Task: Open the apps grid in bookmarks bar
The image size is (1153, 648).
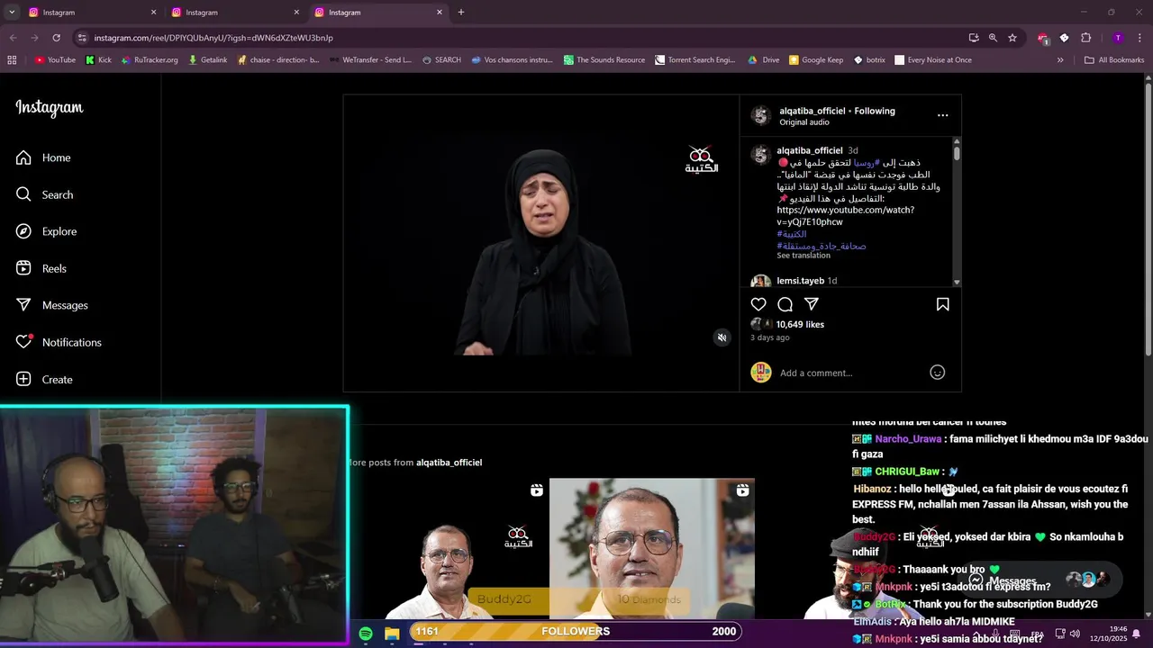Action: click(12, 60)
